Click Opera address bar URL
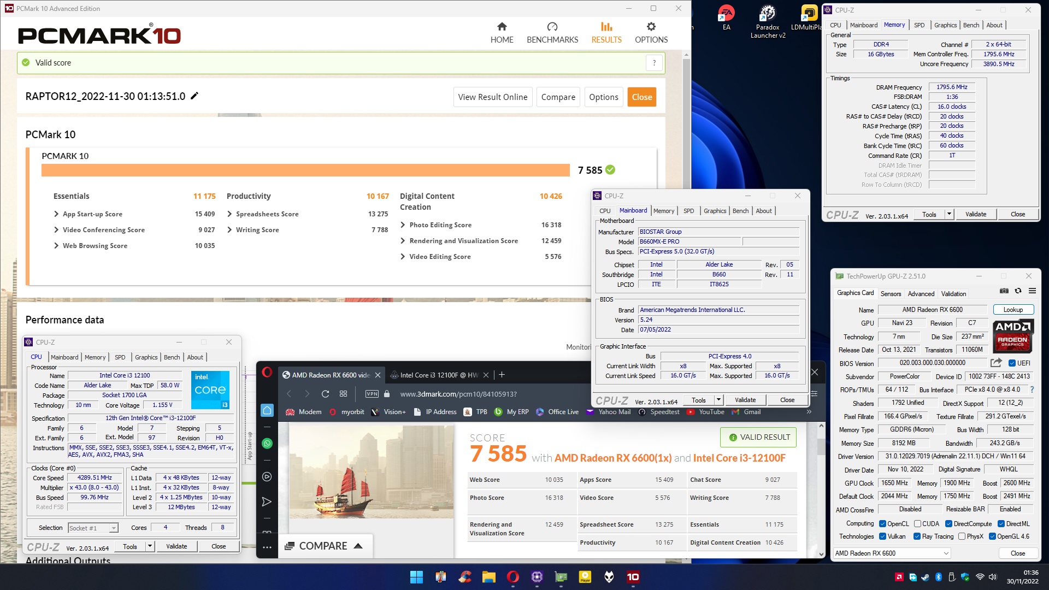The width and height of the screenshot is (1049, 590). 458,394
